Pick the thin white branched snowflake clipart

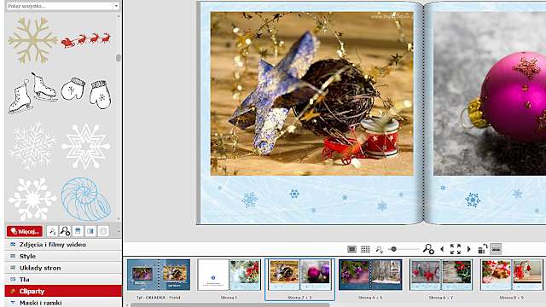[x=32, y=146]
